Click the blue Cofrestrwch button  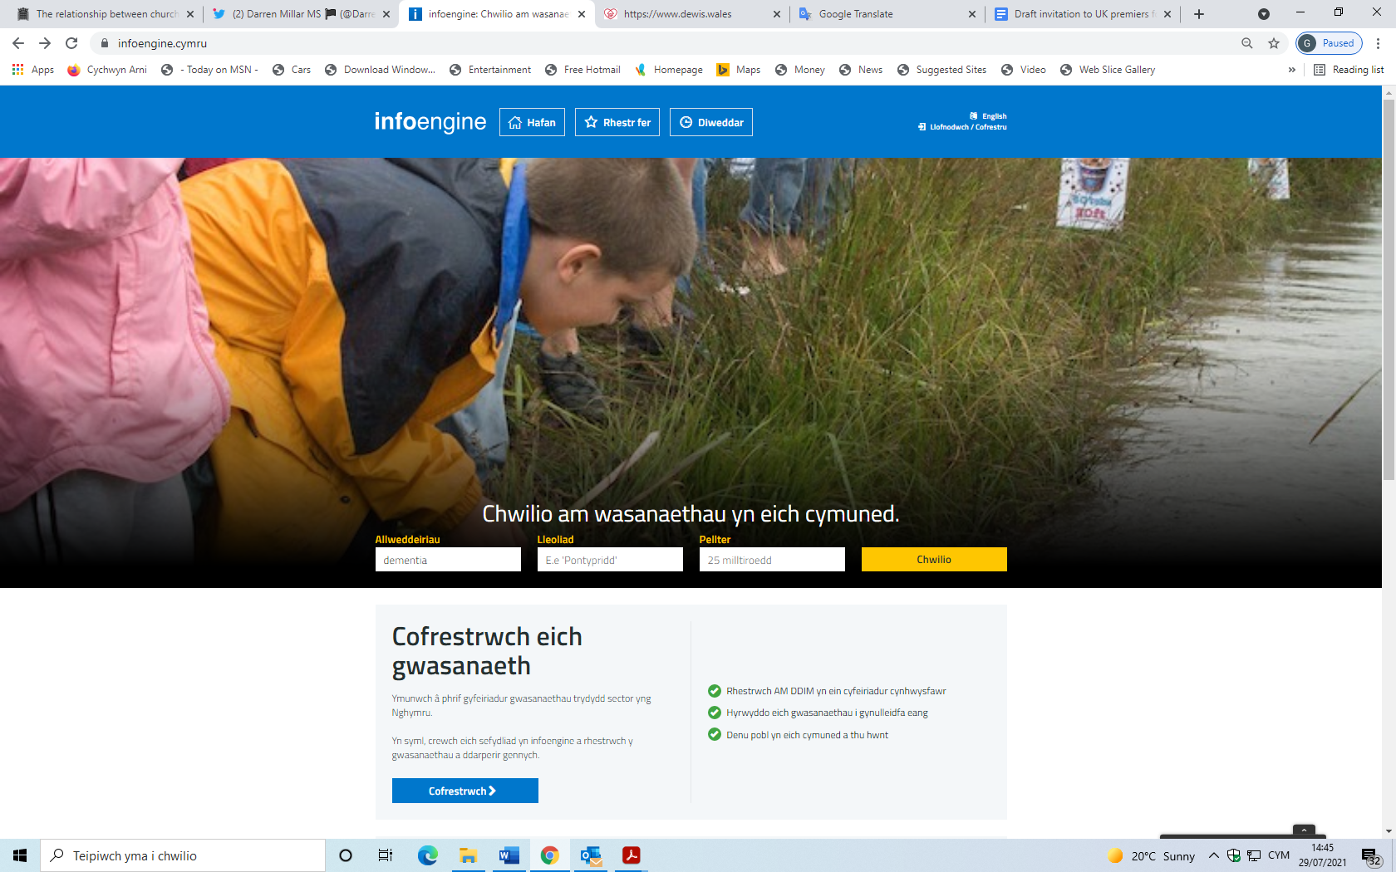pos(465,791)
